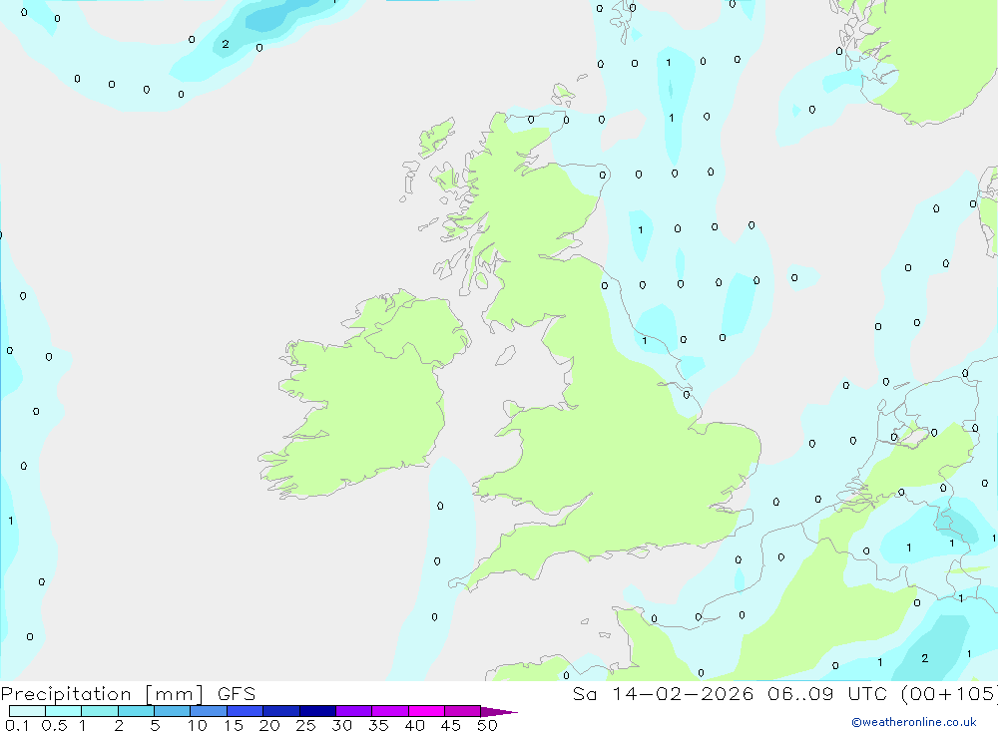Click the legend label '30'

[x=341, y=725]
